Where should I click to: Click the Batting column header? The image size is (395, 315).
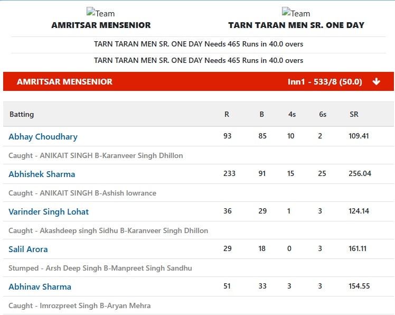click(22, 114)
